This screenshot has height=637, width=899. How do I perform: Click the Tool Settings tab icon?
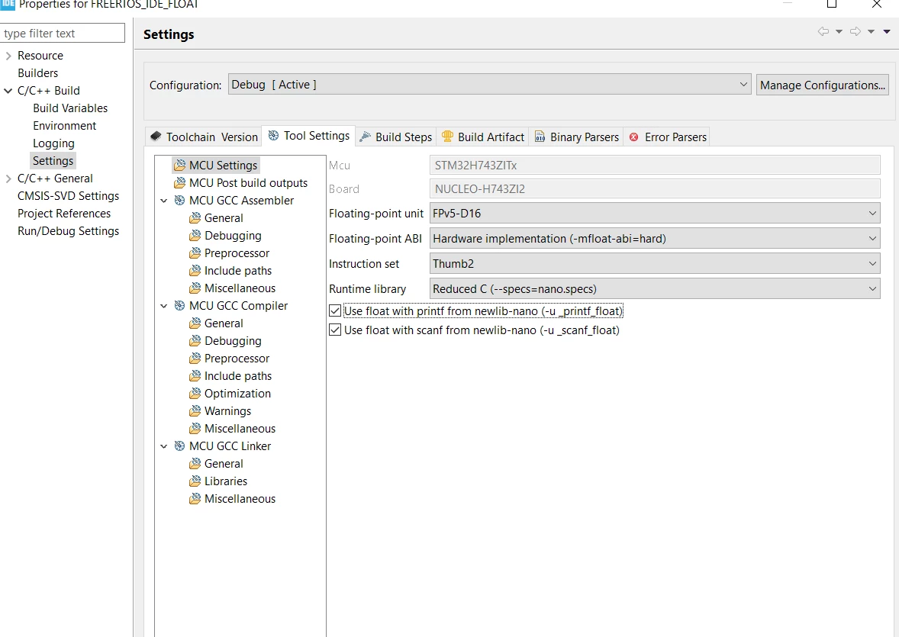[x=273, y=135]
